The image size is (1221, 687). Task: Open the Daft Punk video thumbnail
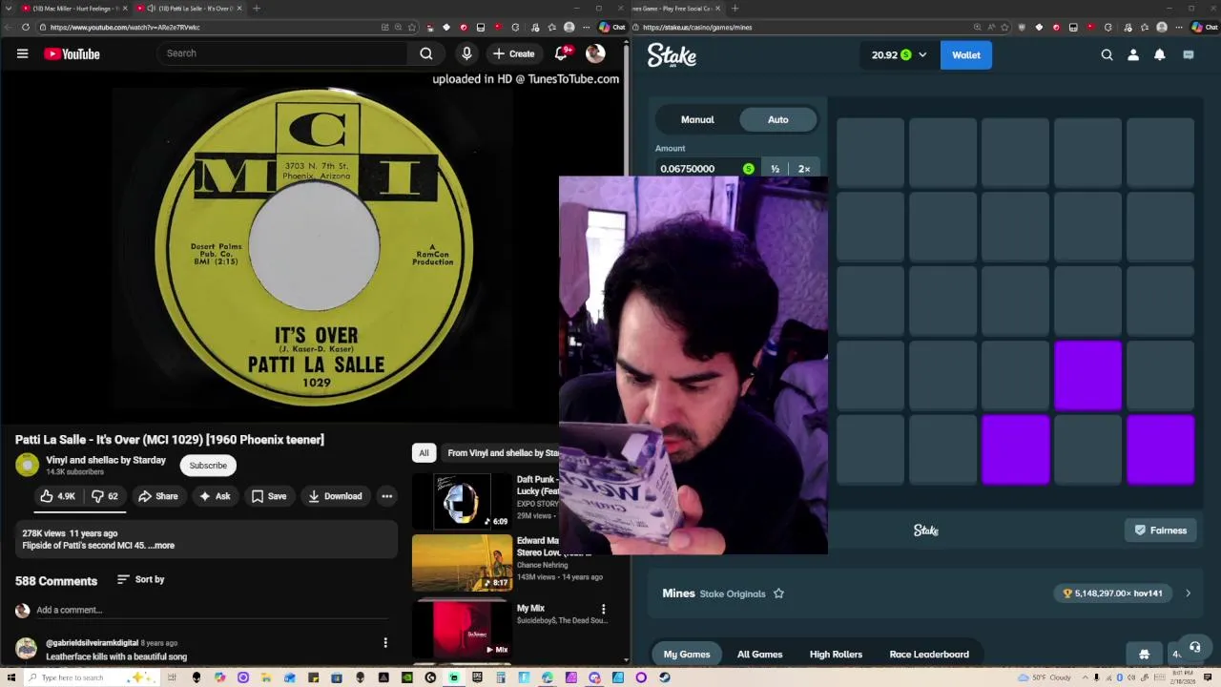(462, 501)
